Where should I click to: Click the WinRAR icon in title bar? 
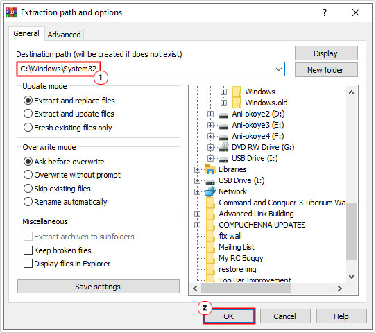pyautogui.click(x=12, y=12)
